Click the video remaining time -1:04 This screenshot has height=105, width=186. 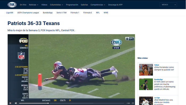tap(128, 103)
